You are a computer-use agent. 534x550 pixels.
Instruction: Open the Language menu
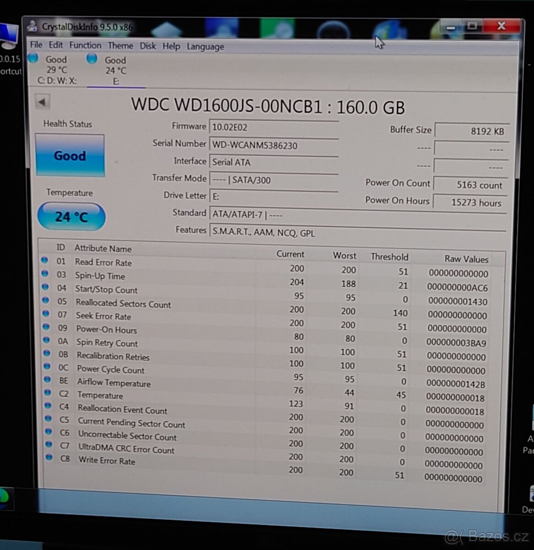pyautogui.click(x=205, y=47)
